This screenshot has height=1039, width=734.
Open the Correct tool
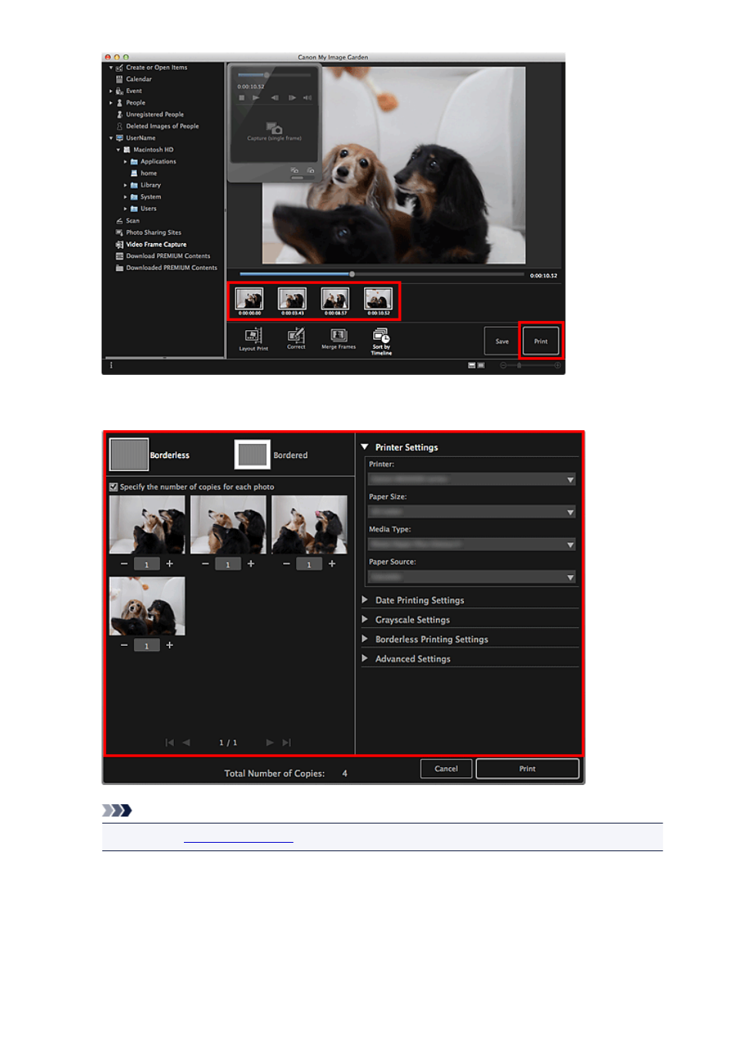[296, 336]
